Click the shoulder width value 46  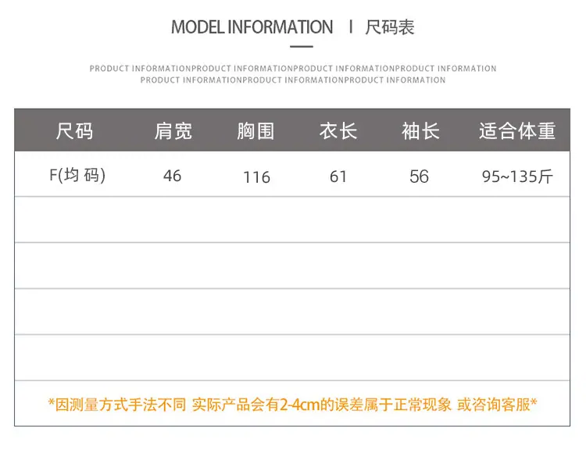(173, 176)
